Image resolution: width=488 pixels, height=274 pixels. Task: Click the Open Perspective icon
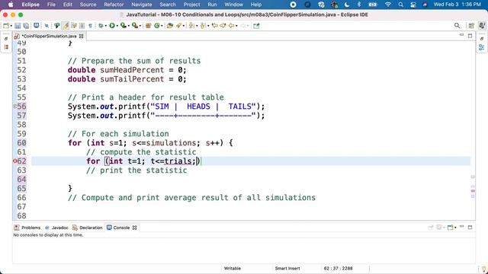click(471, 26)
